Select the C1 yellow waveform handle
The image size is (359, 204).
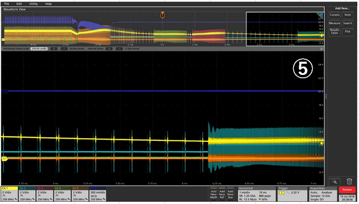pyautogui.click(x=4, y=159)
